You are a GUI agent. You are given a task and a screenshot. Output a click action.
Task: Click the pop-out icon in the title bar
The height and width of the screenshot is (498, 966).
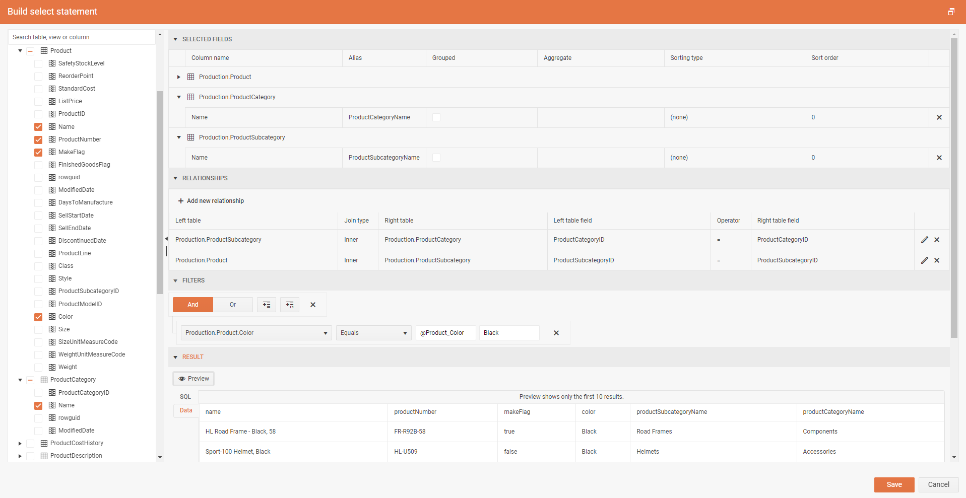click(x=951, y=11)
